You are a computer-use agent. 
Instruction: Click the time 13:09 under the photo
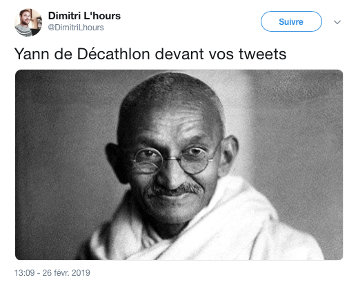pos(24,273)
